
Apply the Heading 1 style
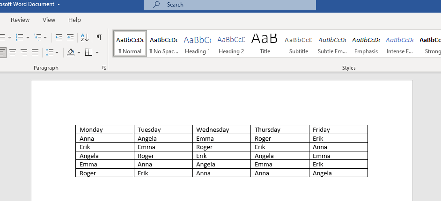click(198, 44)
